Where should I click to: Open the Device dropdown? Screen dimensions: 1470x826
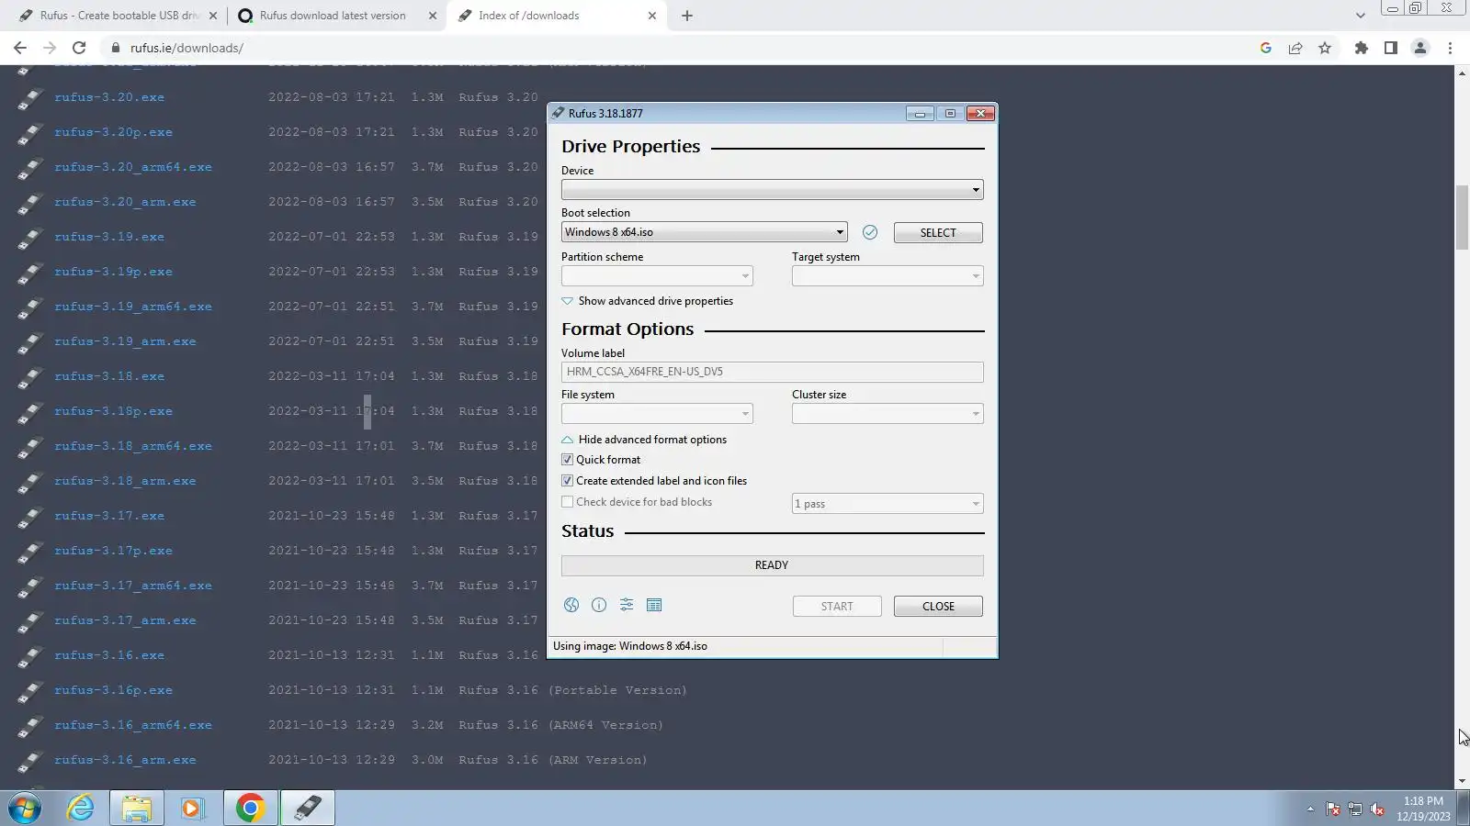coord(772,190)
